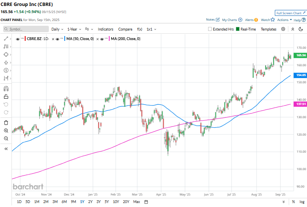Select the 10Y range button
Screen dimensions: 307x207
point(116,202)
